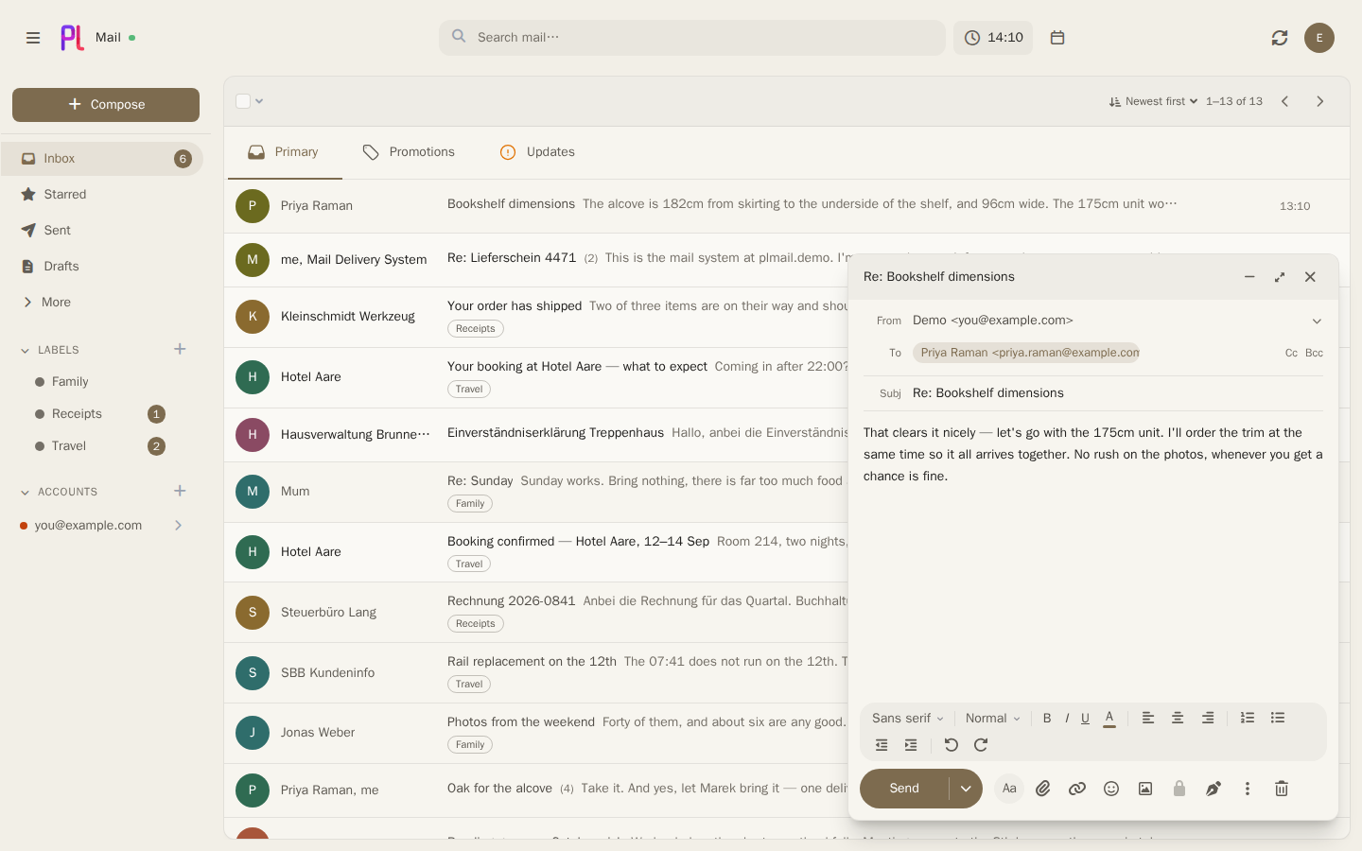Underline the selected text
Image resolution: width=1362 pixels, height=851 pixels.
(x=1085, y=719)
